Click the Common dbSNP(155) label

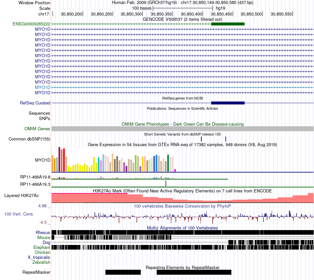29,139
